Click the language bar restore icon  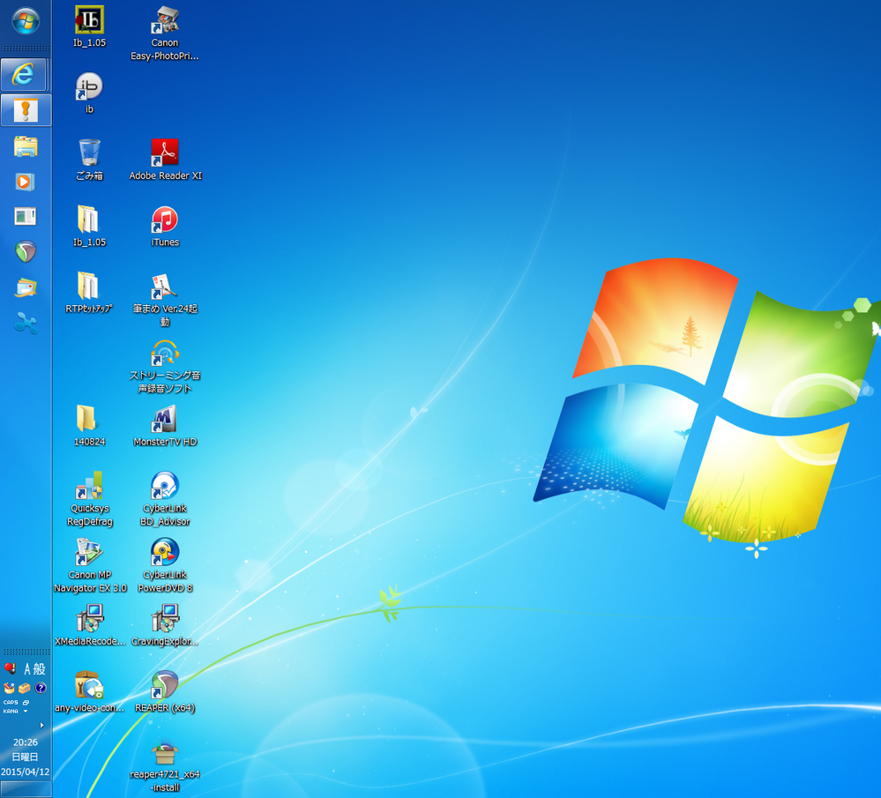(x=26, y=703)
